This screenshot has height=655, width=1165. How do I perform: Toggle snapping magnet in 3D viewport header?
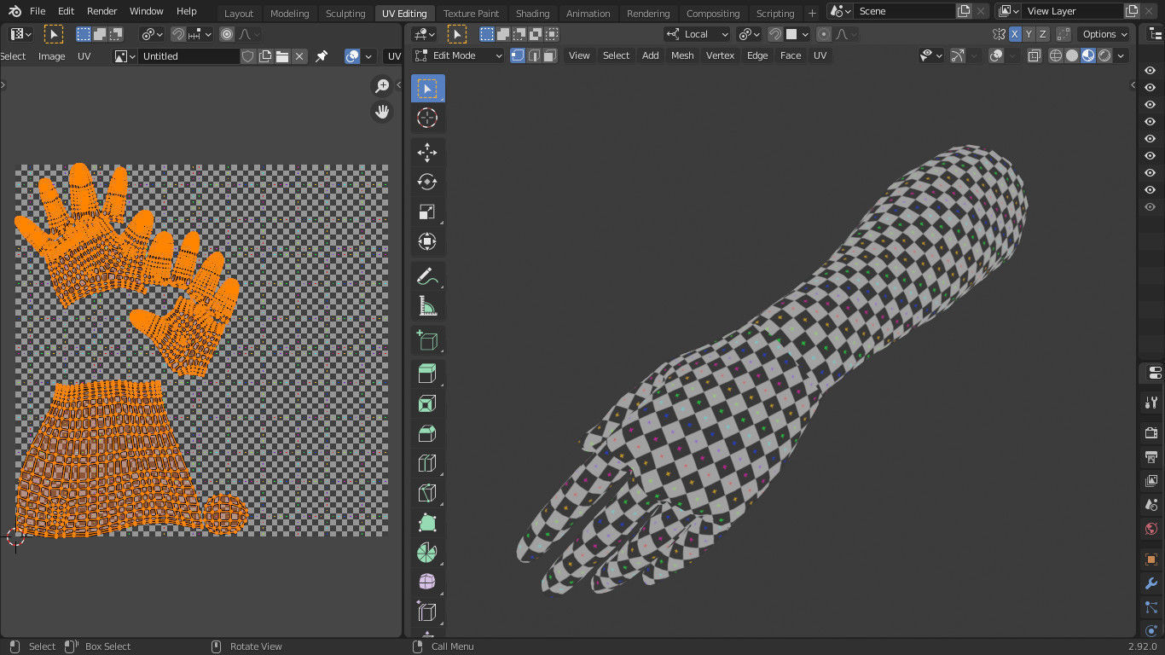tap(774, 34)
